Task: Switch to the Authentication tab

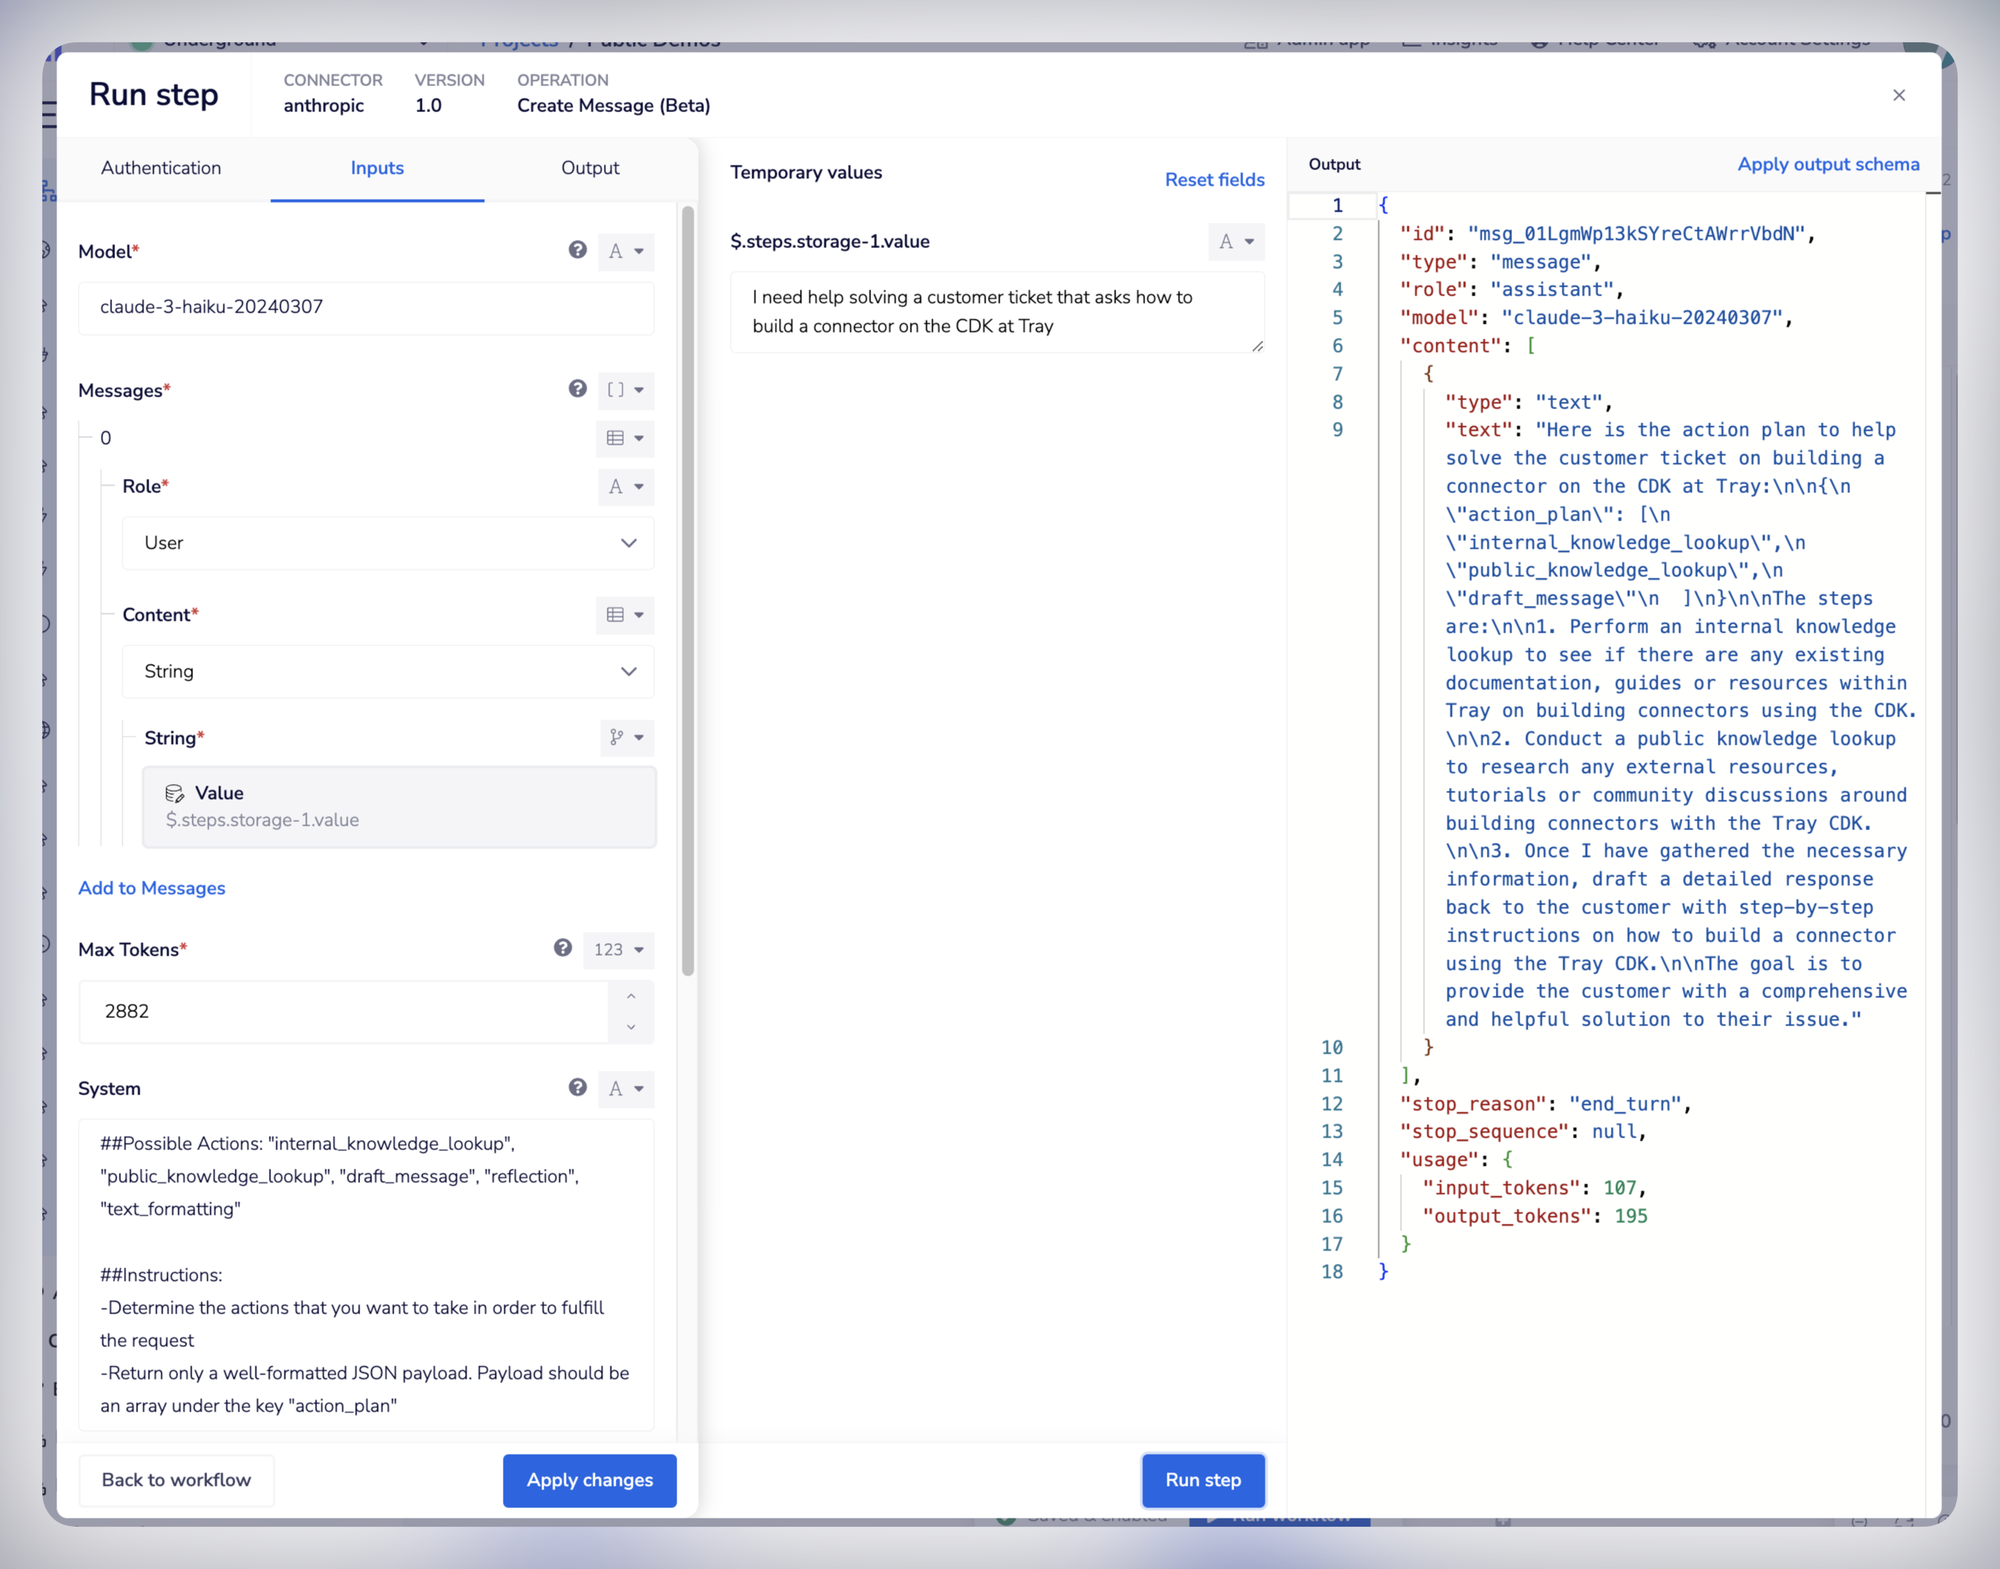Action: (160, 168)
